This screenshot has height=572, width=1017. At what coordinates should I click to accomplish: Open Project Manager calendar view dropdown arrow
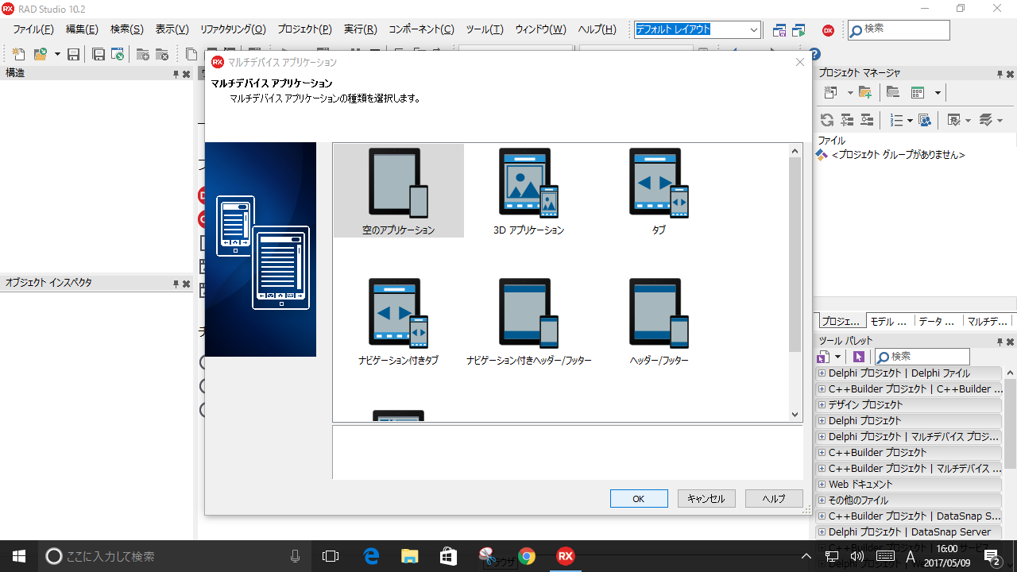tap(938, 93)
